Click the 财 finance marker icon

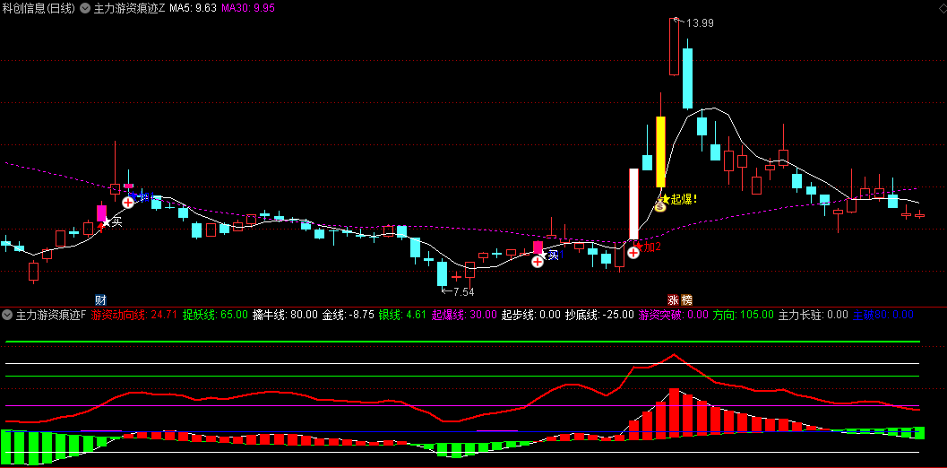[101, 299]
